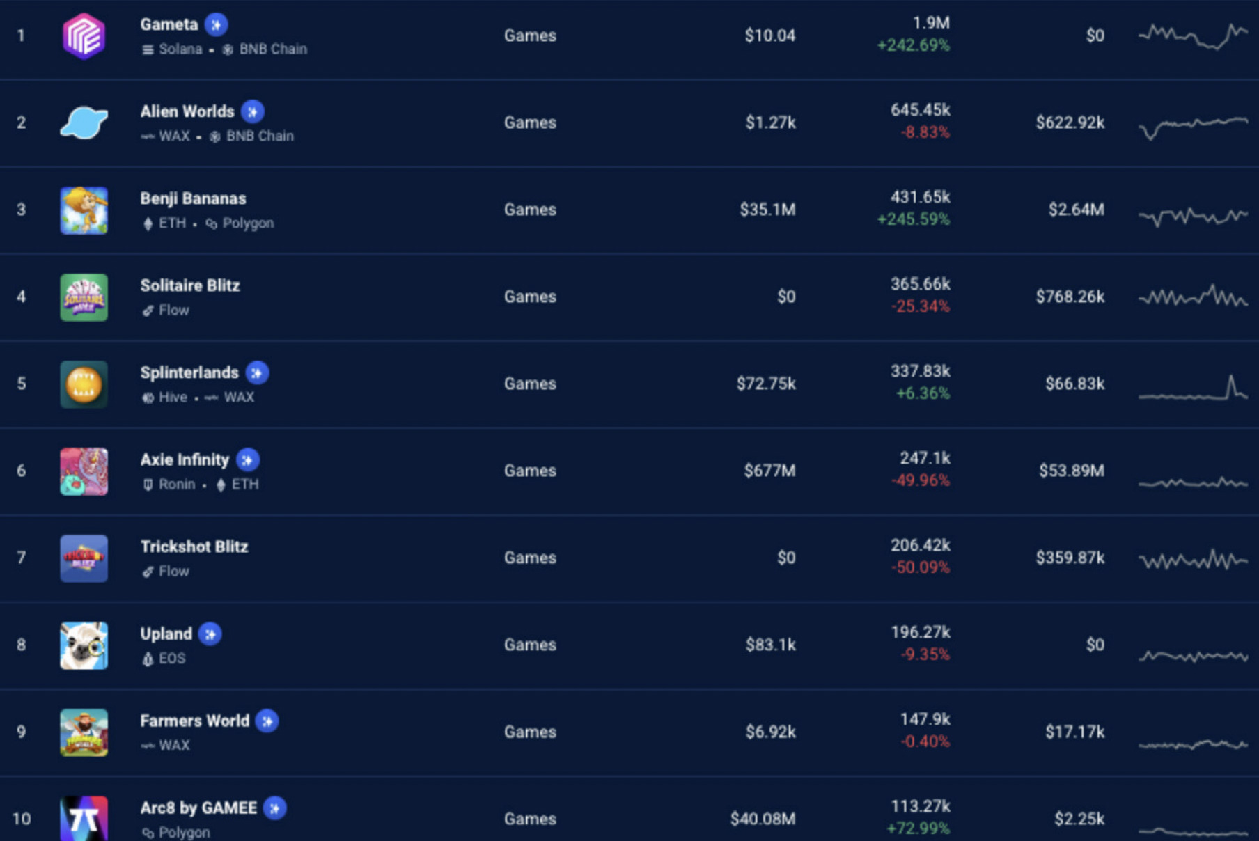Click the 1.9M users value for Gameta
This screenshot has width=1259, height=841.
pos(931,23)
